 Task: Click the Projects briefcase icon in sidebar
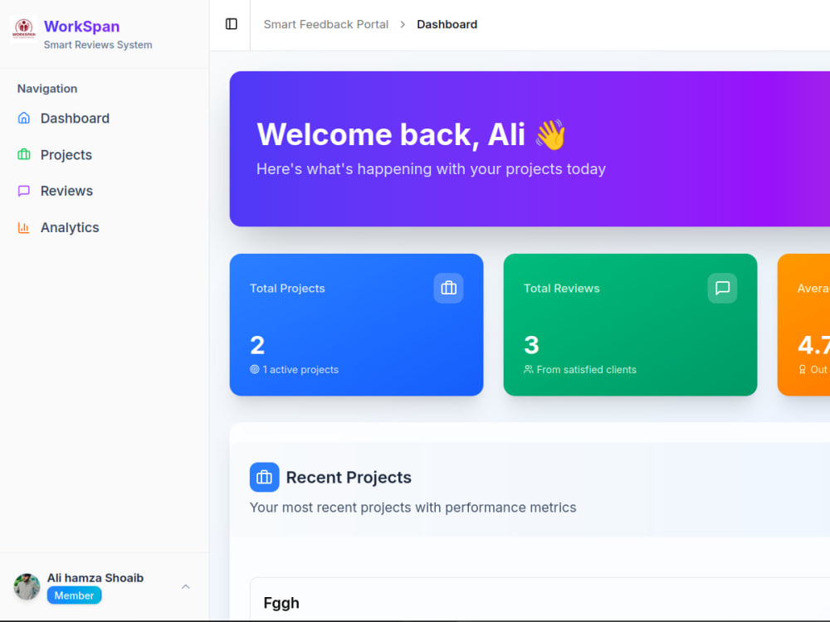24,154
